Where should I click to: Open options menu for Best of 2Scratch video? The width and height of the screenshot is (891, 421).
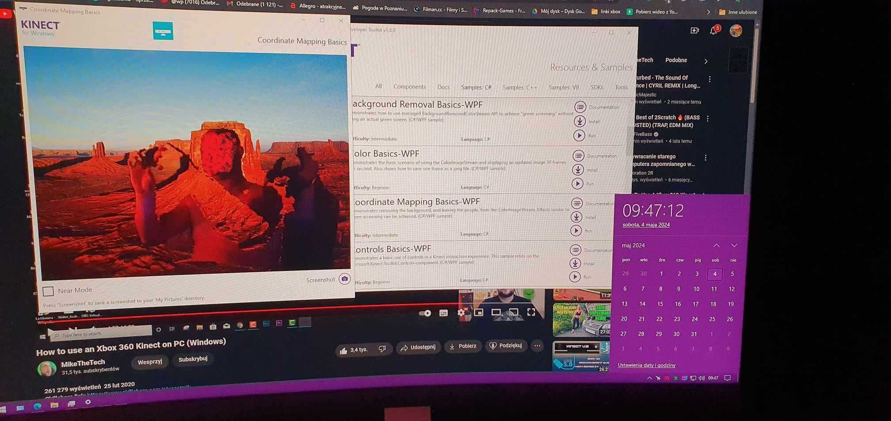(708, 119)
